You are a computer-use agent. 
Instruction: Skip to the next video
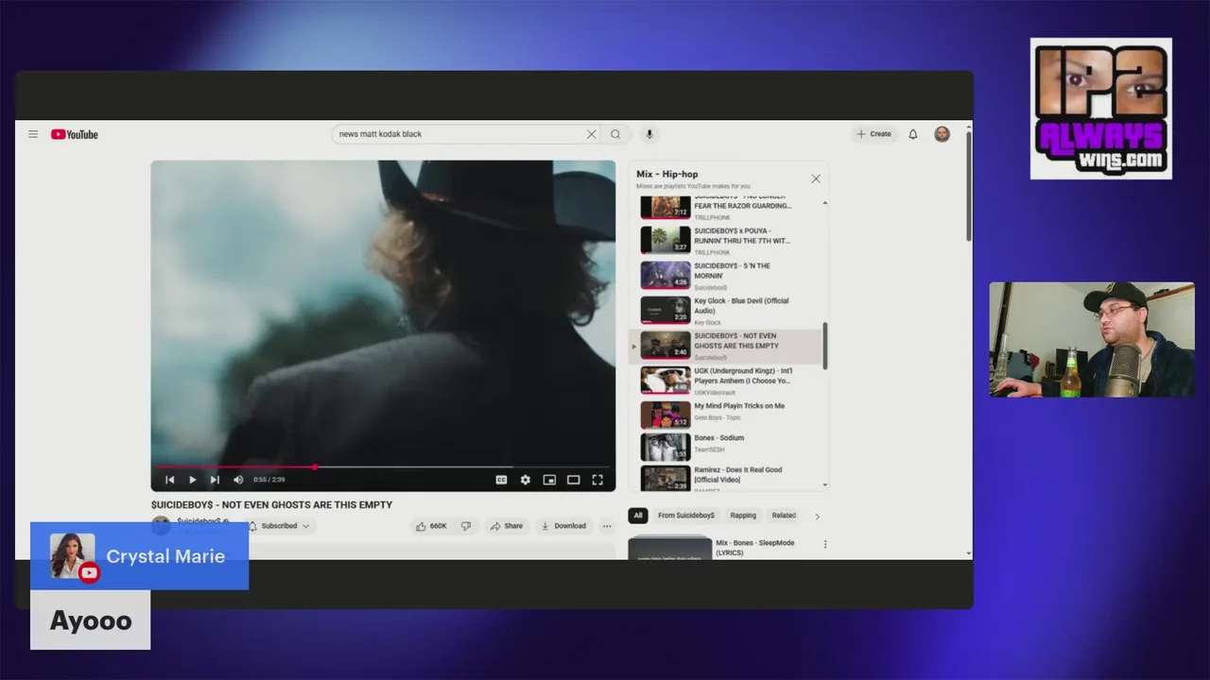(215, 480)
